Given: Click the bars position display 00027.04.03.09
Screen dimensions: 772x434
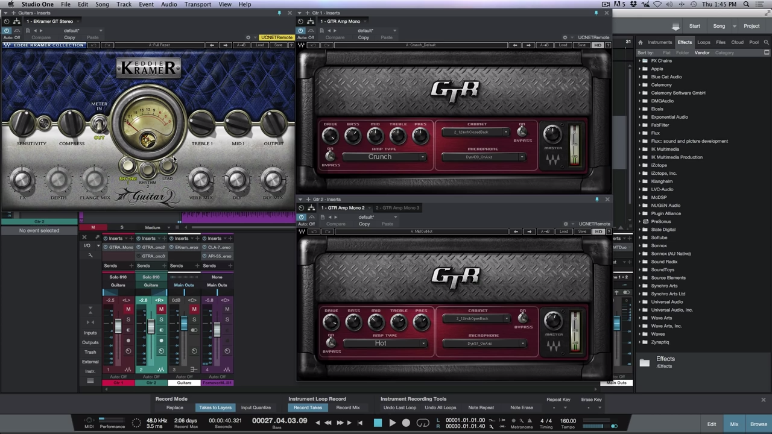Looking at the screenshot, I should pyautogui.click(x=280, y=421).
